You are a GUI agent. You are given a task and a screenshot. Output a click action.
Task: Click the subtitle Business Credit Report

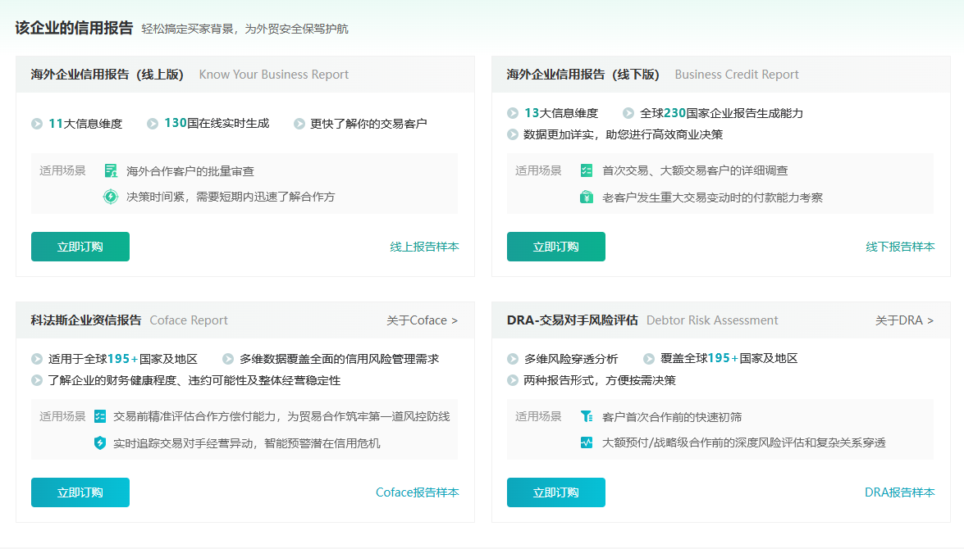click(737, 75)
